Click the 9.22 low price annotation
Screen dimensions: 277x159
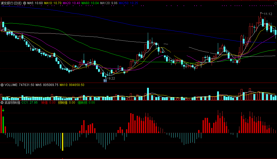pyautogui.click(x=112, y=78)
